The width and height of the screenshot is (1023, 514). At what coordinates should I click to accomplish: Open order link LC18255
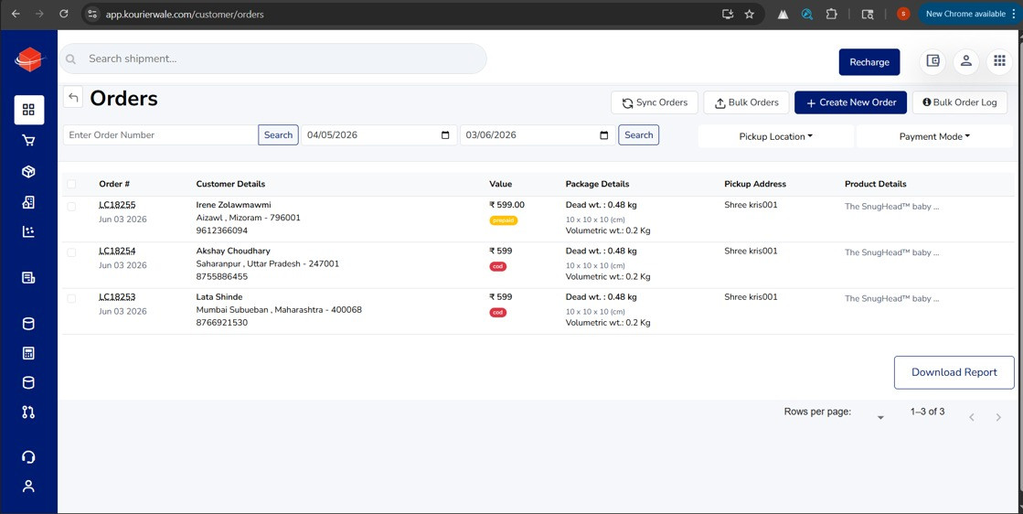117,205
